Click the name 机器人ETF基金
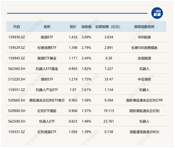 point(47,69)
